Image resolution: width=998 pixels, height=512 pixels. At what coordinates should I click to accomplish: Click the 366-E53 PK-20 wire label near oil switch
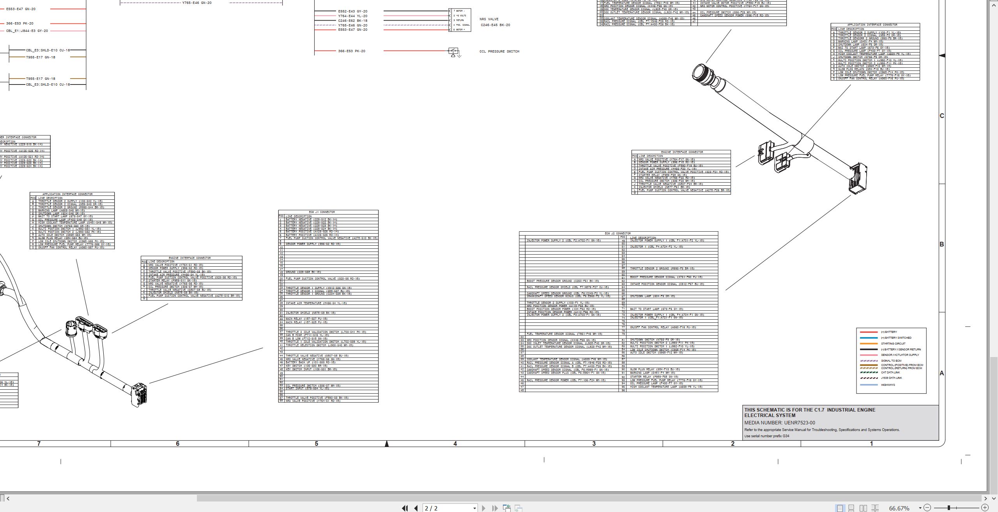tap(352, 51)
